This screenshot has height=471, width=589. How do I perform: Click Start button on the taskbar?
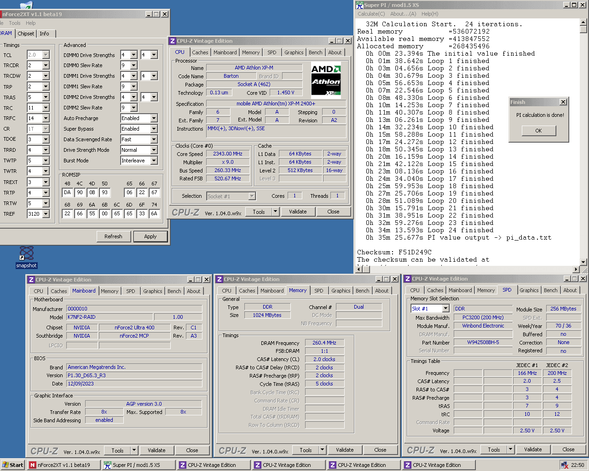pos(13,465)
